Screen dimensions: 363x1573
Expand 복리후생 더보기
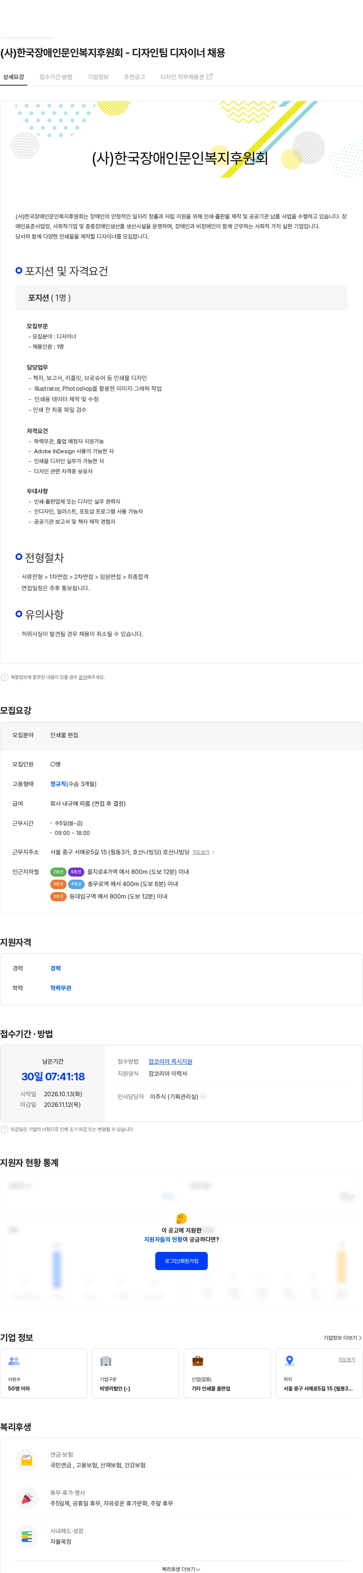(181, 1569)
